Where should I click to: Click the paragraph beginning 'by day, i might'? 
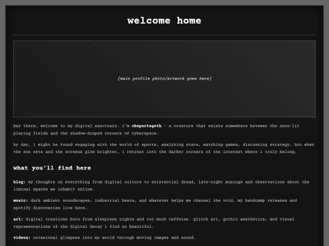[164, 148]
